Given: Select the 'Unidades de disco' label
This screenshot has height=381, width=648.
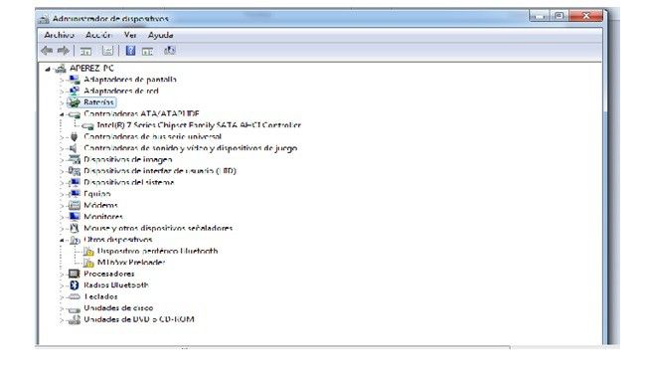Looking at the screenshot, I should 118,308.
